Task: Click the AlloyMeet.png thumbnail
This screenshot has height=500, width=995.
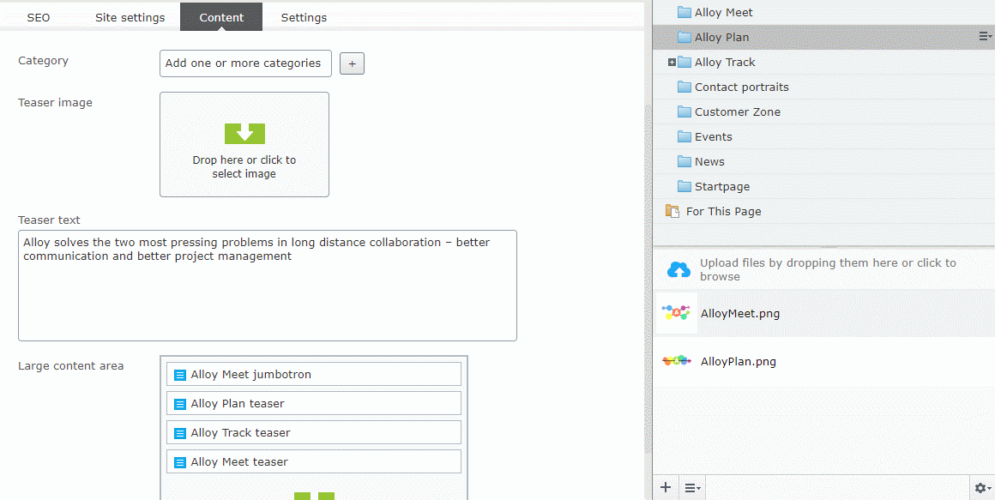Action: click(x=677, y=314)
